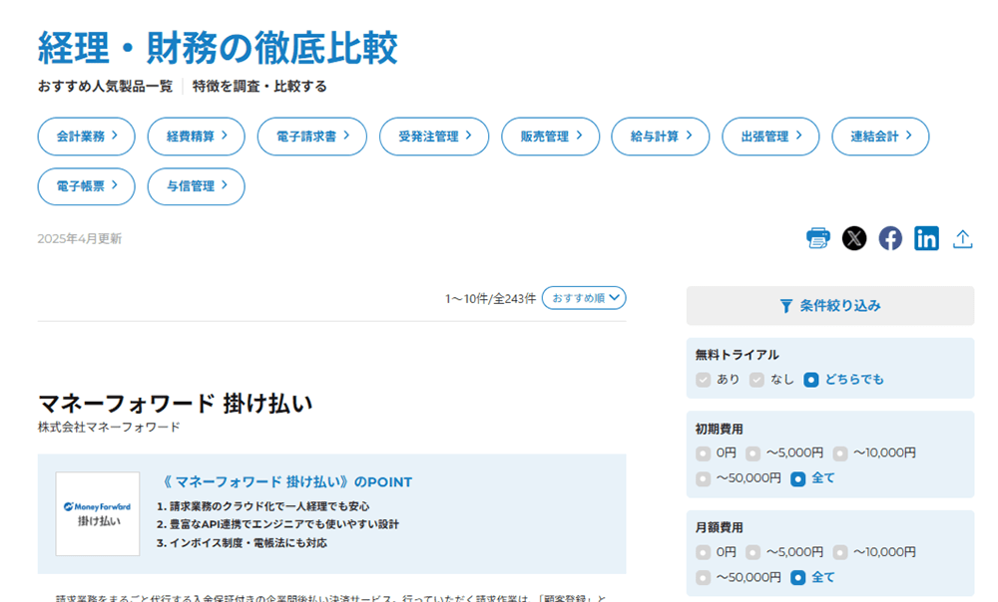Open the おすすめ順 sort dropdown
Screen dimensions: 998x602
pos(584,298)
